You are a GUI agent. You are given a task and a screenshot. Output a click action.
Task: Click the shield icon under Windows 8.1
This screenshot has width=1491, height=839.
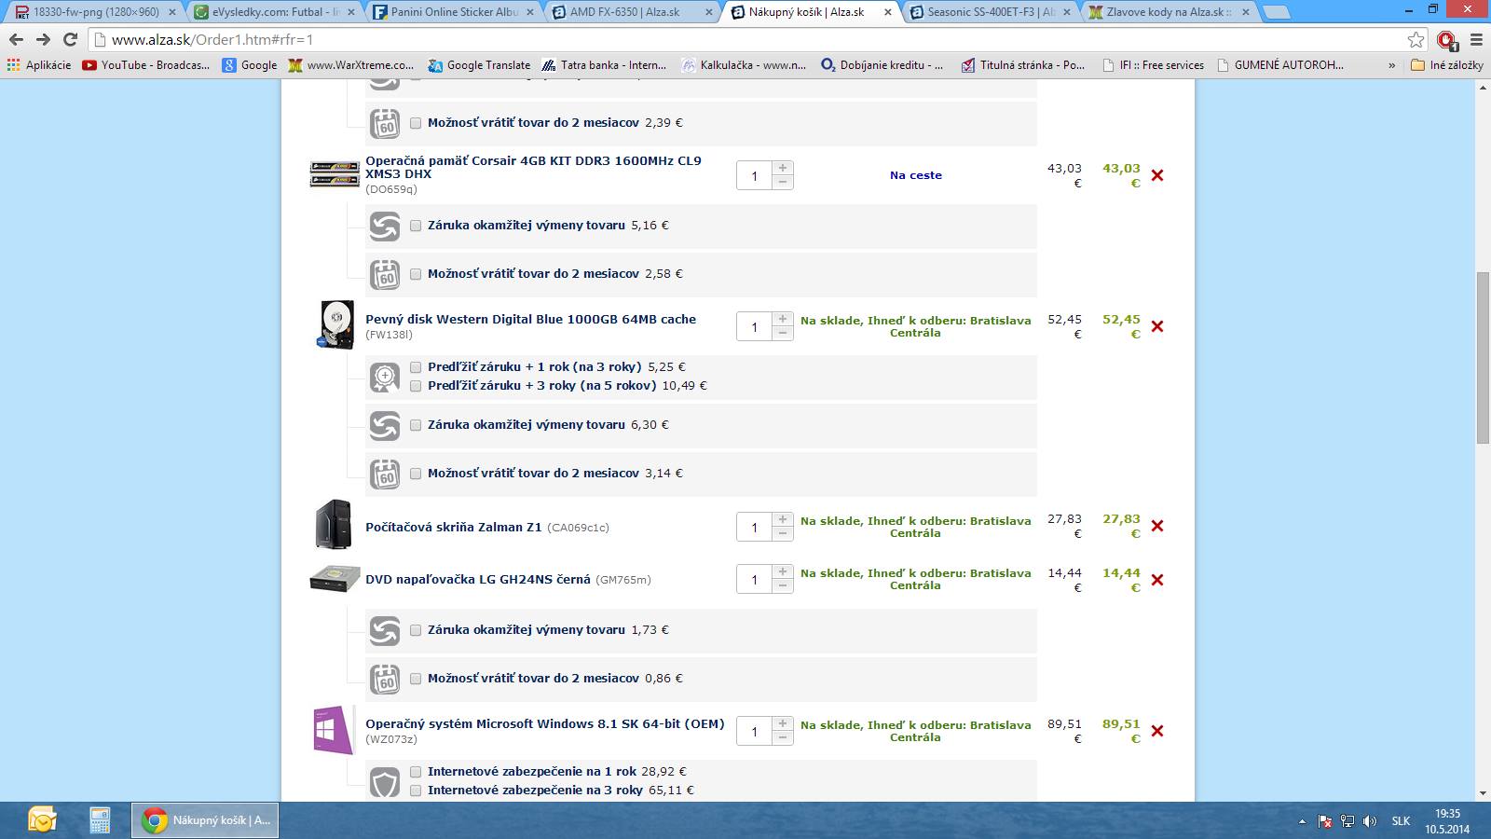pos(385,781)
